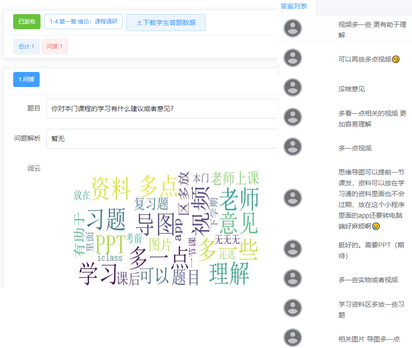Click avatar next to "没啥意见" answer
Screen dimensions: 412x348
tap(293, 88)
